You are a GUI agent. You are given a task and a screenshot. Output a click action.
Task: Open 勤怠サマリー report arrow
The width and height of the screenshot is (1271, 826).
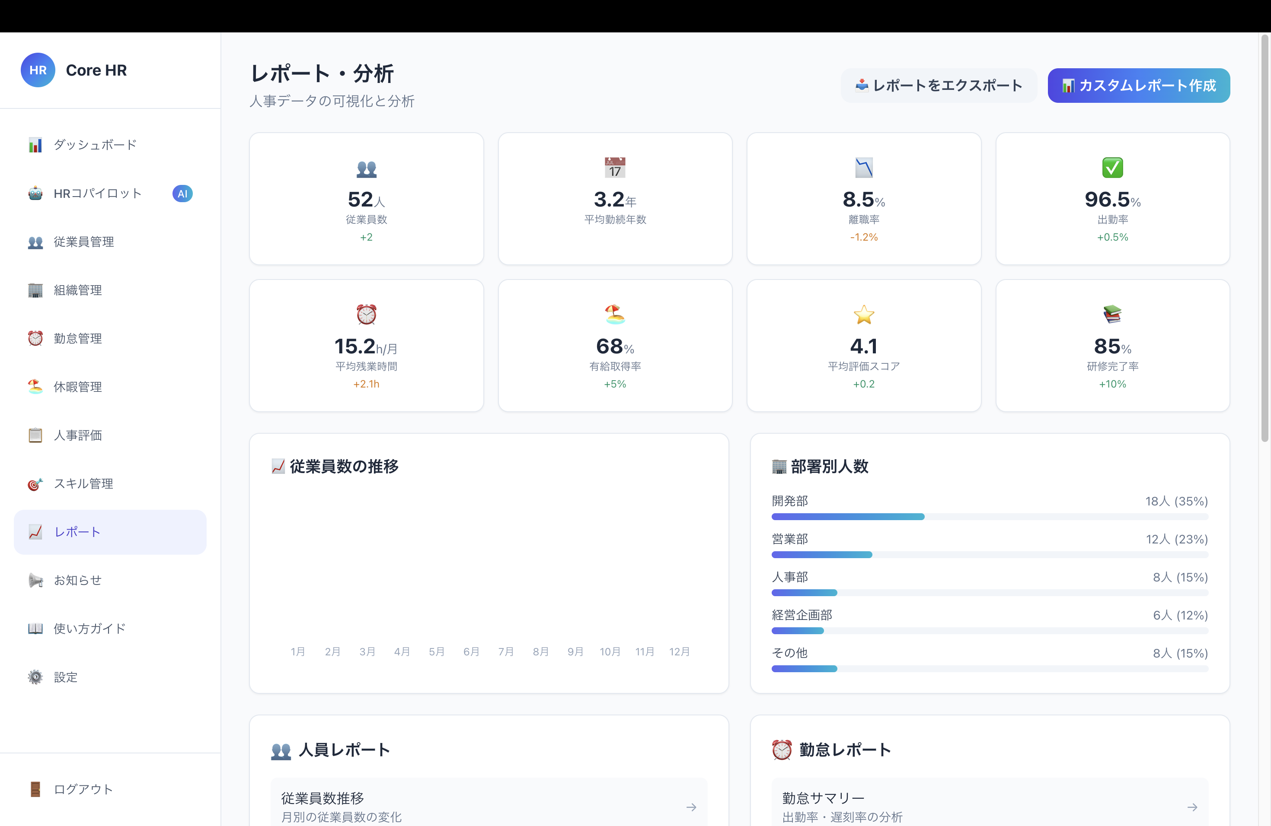click(1192, 807)
